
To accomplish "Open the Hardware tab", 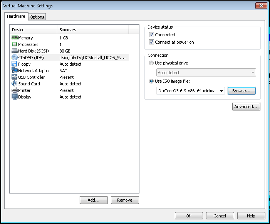I will pyautogui.click(x=16, y=16).
